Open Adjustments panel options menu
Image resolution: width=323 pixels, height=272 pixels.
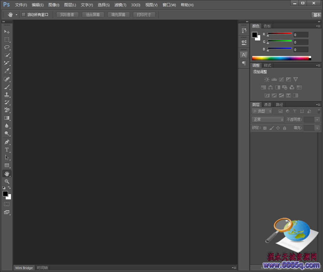318,65
